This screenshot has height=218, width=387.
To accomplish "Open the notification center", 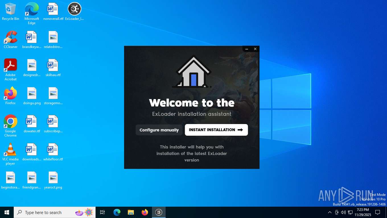I will (x=378, y=212).
